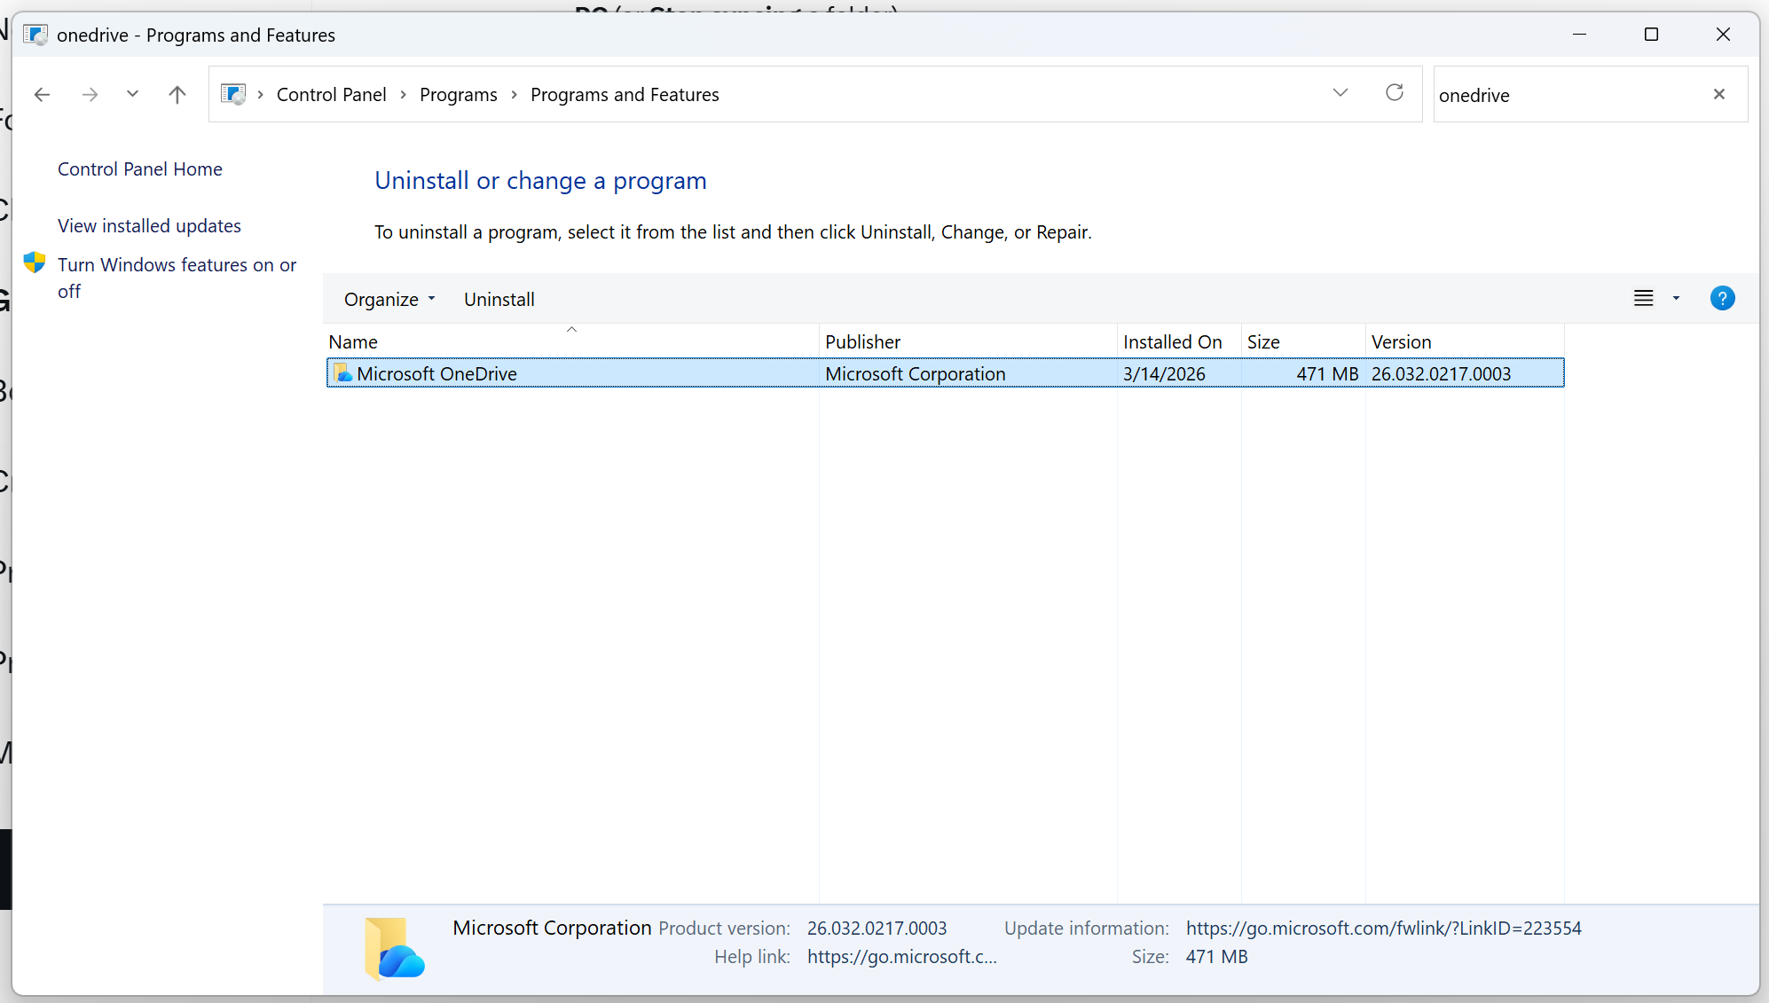Click the Back navigation arrow
Screen dimensions: 1769x1003
pos(42,94)
